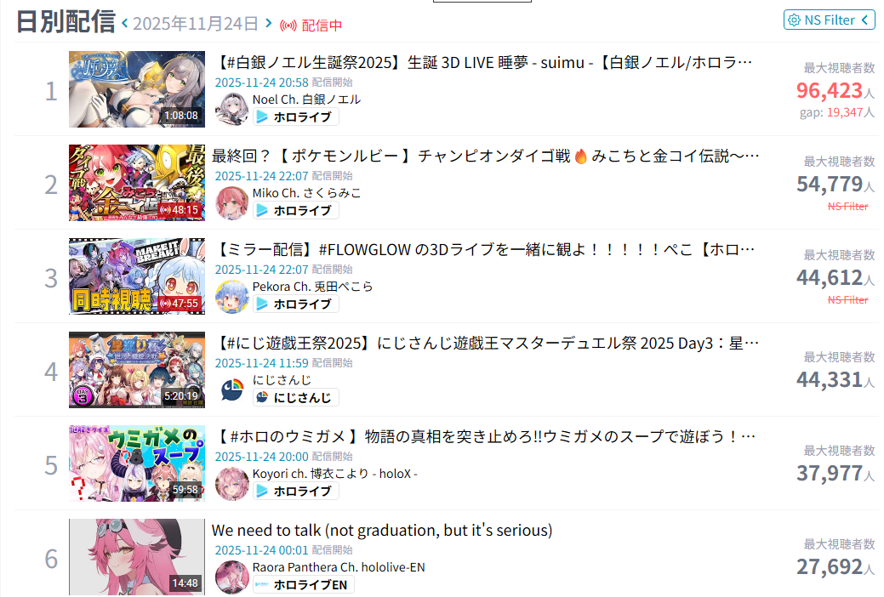Open Raora Panthera channel avatar
884x597 pixels.
[231, 577]
